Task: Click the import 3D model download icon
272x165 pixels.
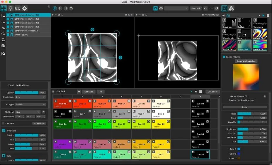Action: [x=44, y=112]
